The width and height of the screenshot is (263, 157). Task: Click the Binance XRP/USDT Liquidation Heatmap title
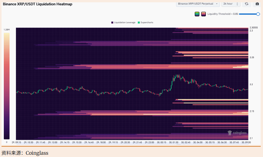pyautogui.click(x=38, y=4)
